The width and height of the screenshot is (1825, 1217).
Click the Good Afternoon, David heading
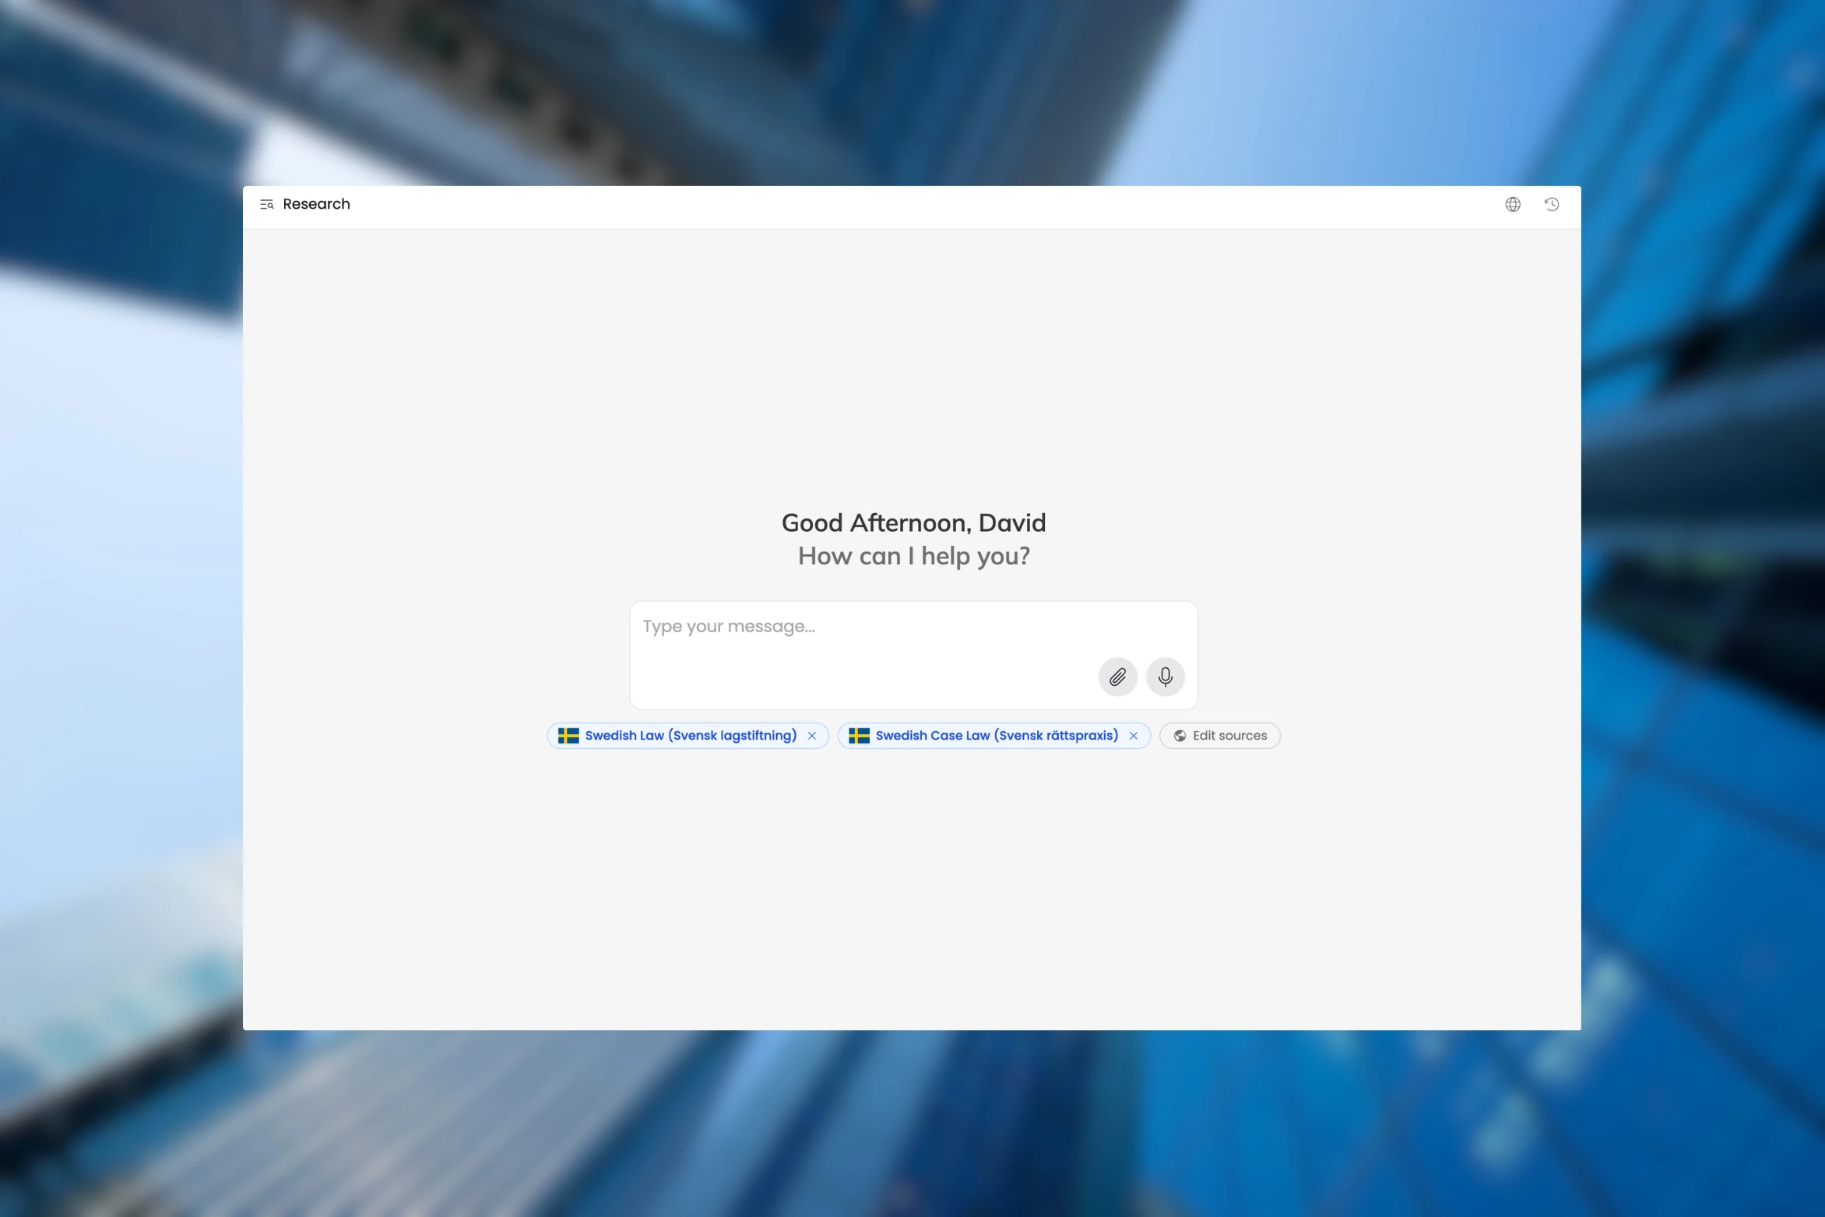913,523
